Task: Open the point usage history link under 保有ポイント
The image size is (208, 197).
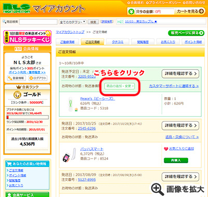Action: (27, 72)
